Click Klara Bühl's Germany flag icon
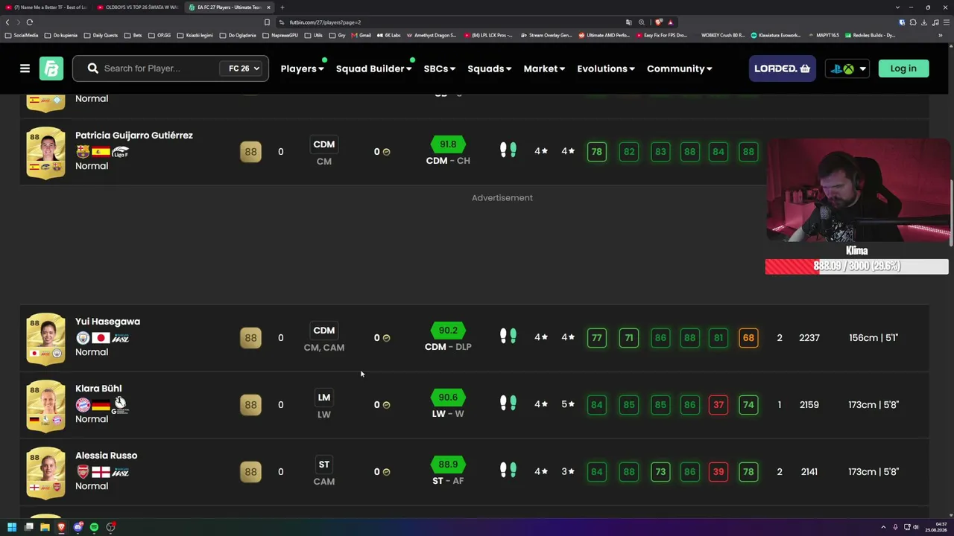Image resolution: width=954 pixels, height=536 pixels. [101, 405]
